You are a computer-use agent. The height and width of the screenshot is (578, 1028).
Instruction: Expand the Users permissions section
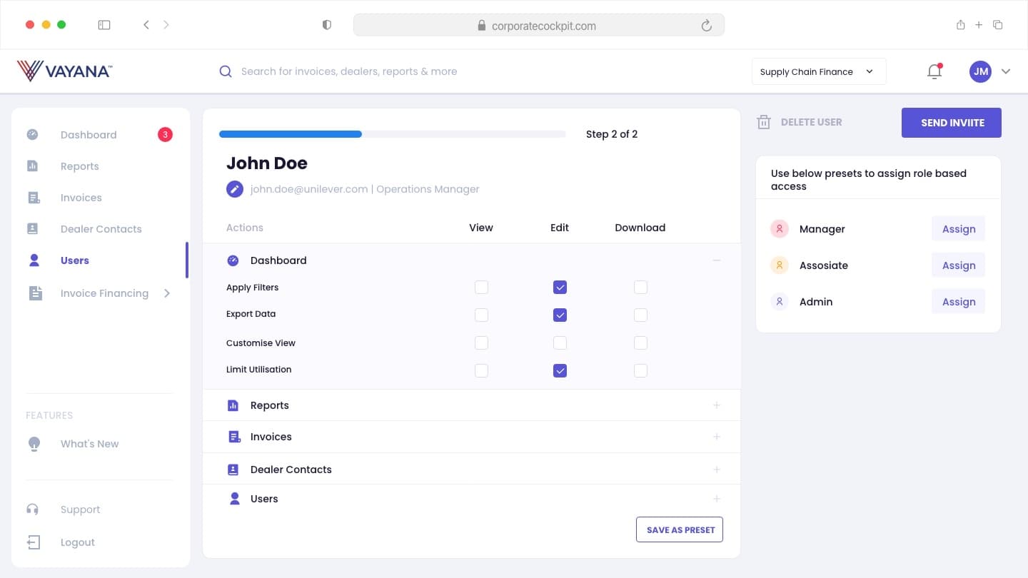[x=717, y=499]
